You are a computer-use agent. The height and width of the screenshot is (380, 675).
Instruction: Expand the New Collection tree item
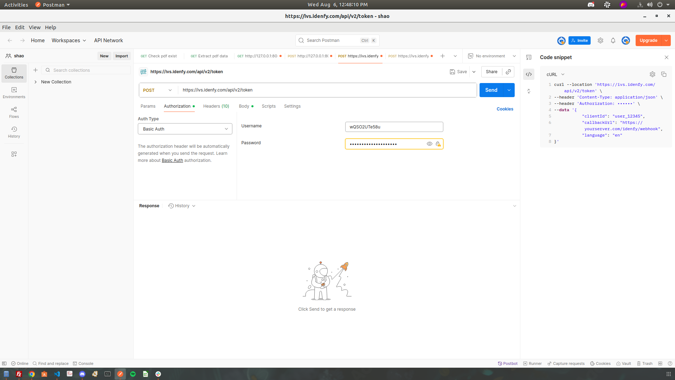[x=36, y=82]
